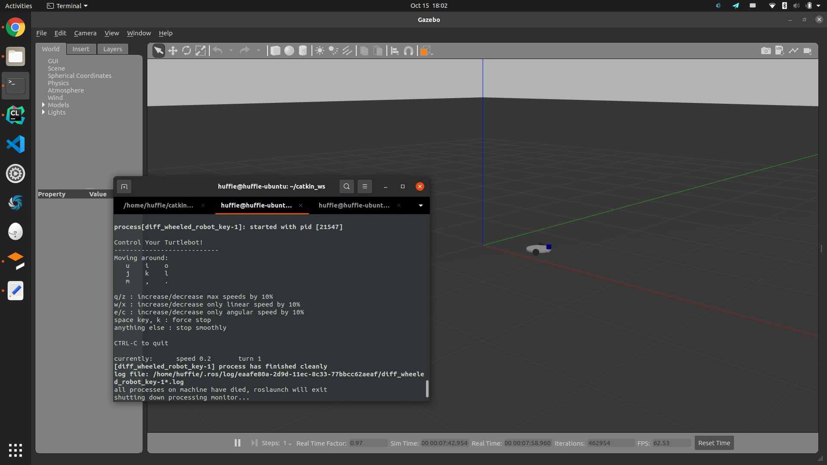Screen dimensions: 827x465
Task: Insert a box shape
Action: [275, 51]
